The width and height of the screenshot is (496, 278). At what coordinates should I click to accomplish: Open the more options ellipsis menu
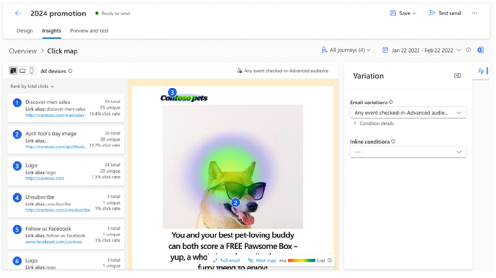point(475,13)
